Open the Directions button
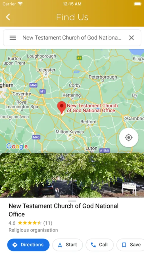Screen dimensions: 144x256 tap(28, 245)
